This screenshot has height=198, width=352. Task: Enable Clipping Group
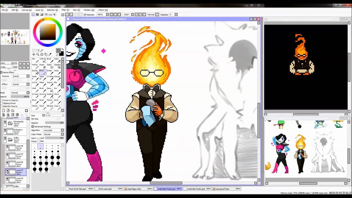[x=1, y=103]
